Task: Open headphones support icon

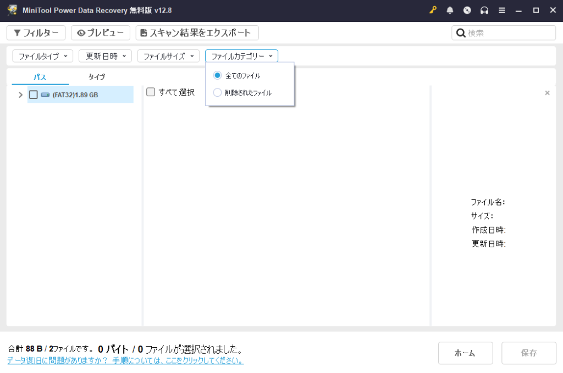Action: tap(484, 10)
